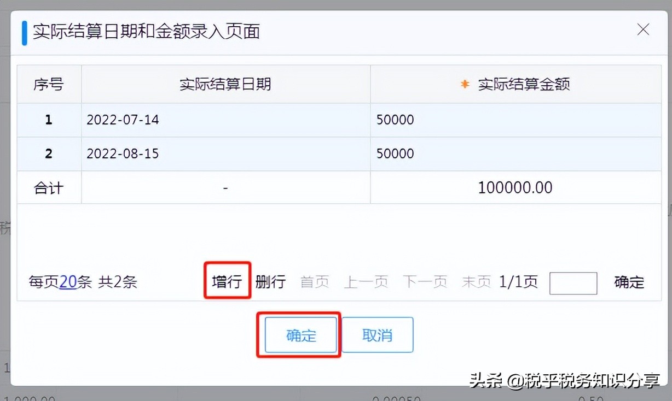Close the dialog with the X icon
The height and width of the screenshot is (401, 672).
[643, 30]
